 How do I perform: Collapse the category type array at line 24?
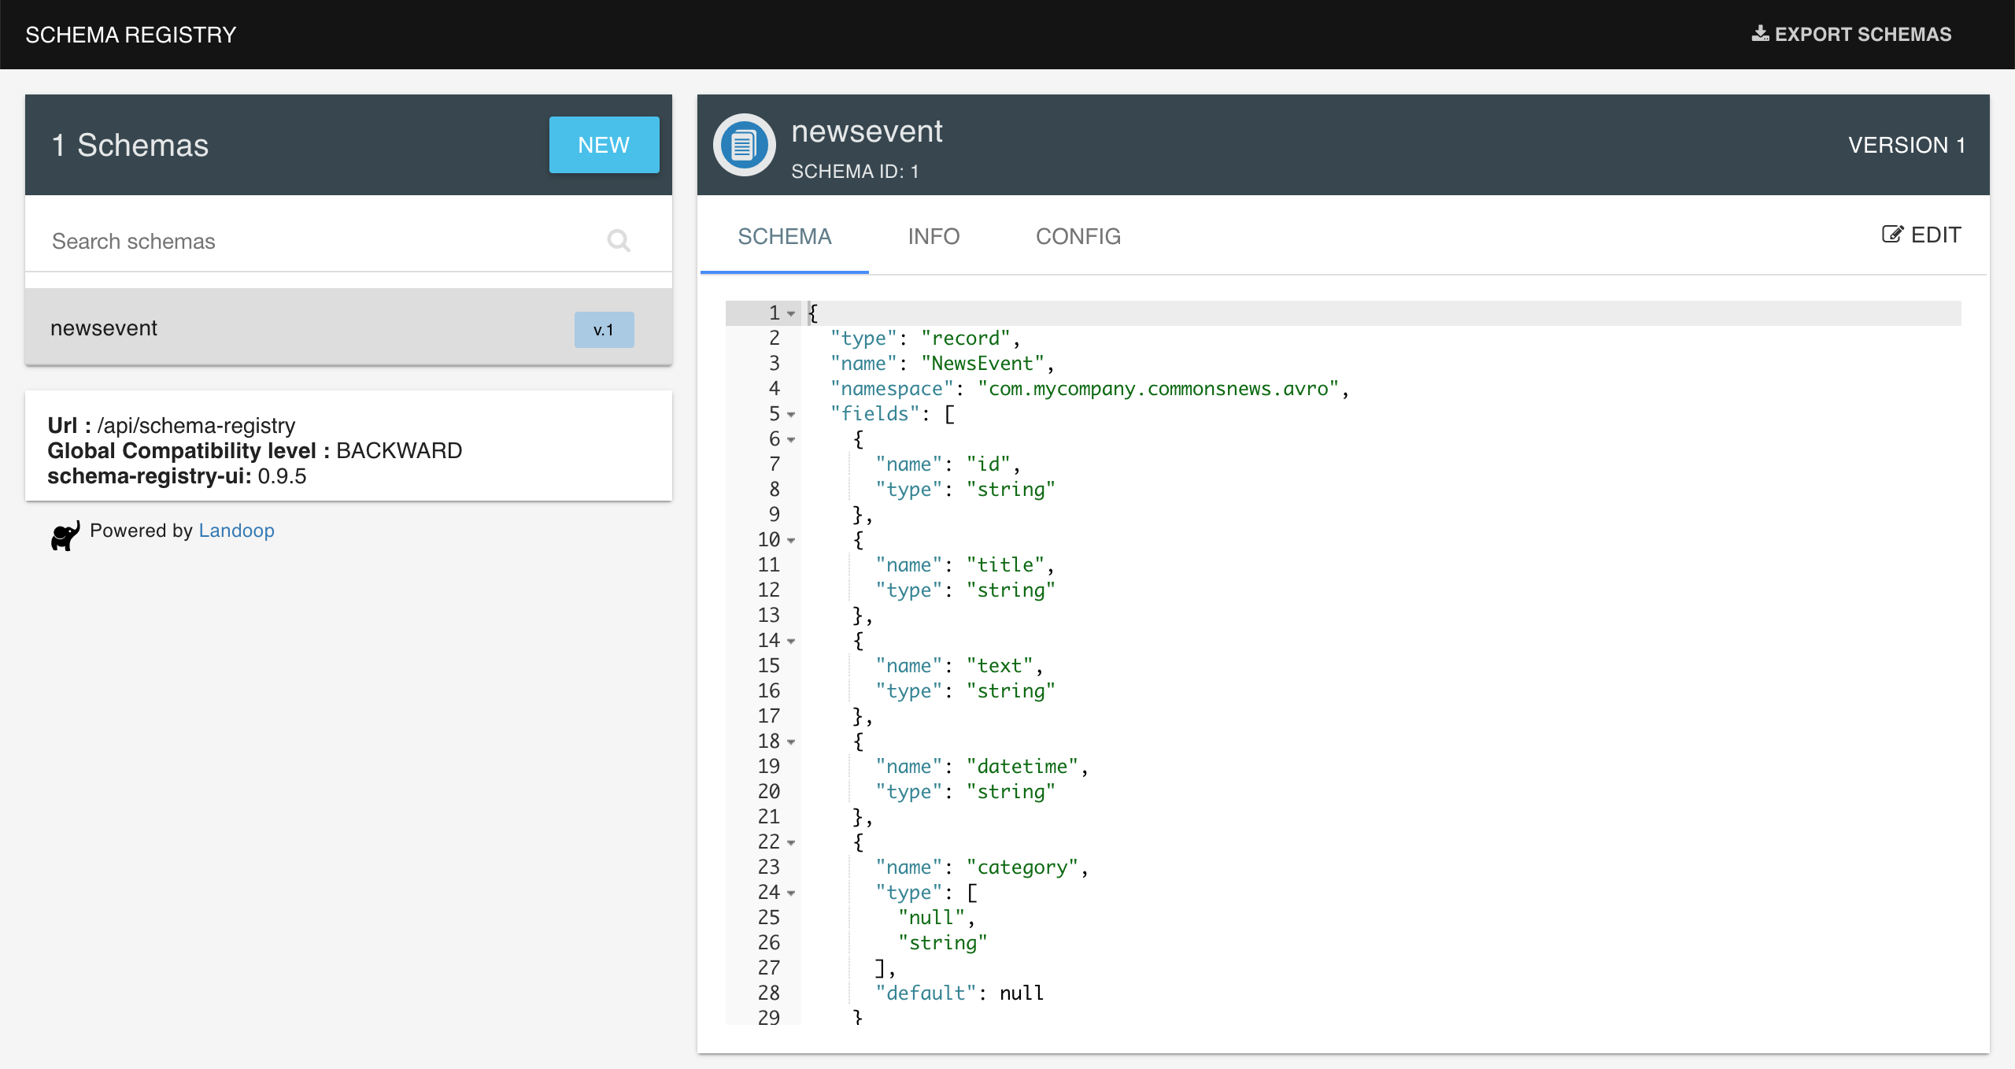[x=791, y=893]
